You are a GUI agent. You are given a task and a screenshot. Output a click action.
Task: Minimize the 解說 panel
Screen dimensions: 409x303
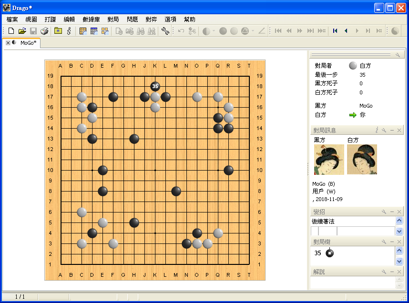coord(392,272)
